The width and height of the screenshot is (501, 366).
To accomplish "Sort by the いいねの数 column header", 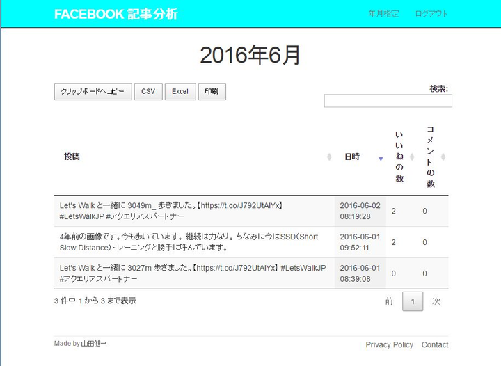I will 401,157.
